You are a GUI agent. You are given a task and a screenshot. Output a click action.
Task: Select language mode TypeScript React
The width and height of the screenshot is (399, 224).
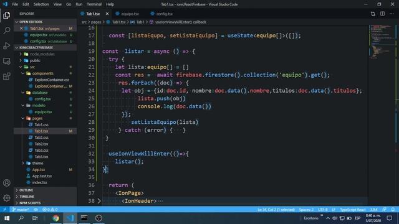tap(353, 210)
